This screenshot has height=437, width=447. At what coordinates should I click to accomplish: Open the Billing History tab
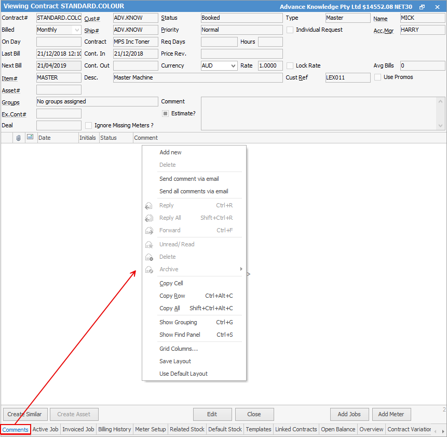click(x=114, y=430)
